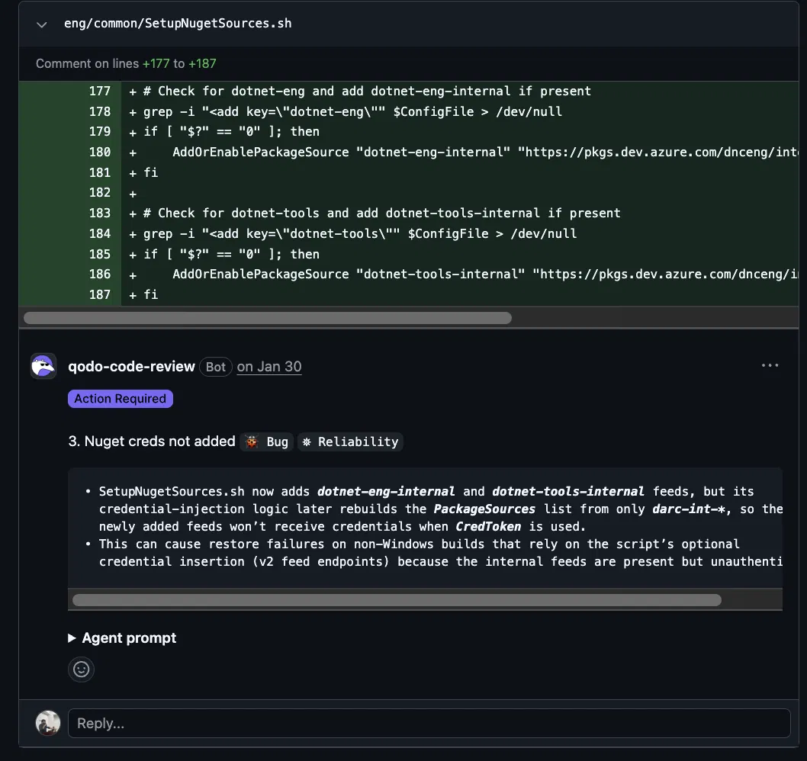Image resolution: width=807 pixels, height=761 pixels.
Task: Click the comment body horizontal scrollbar
Action: [397, 600]
